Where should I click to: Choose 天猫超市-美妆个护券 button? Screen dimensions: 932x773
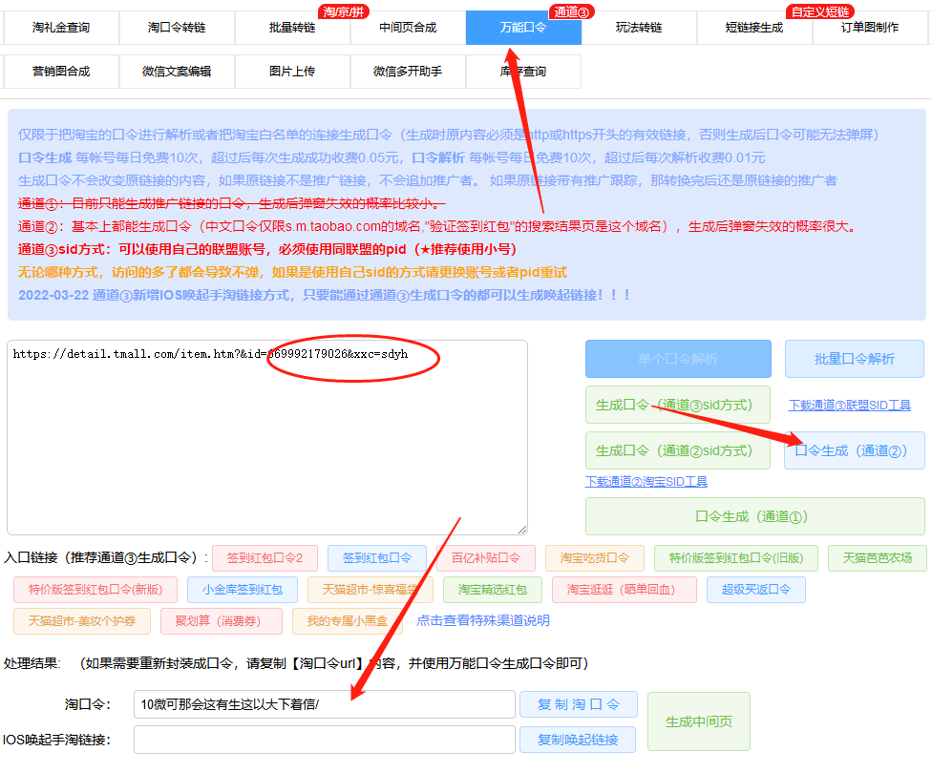tap(82, 621)
